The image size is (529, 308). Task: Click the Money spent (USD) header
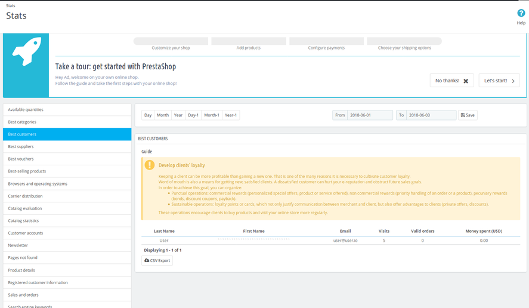click(x=484, y=232)
